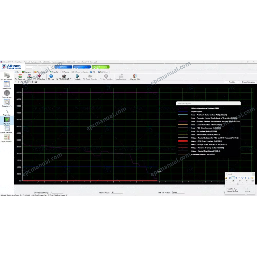Open the Data Bus Viewer icon
The height and width of the screenshot is (257, 257).
pos(121,76)
